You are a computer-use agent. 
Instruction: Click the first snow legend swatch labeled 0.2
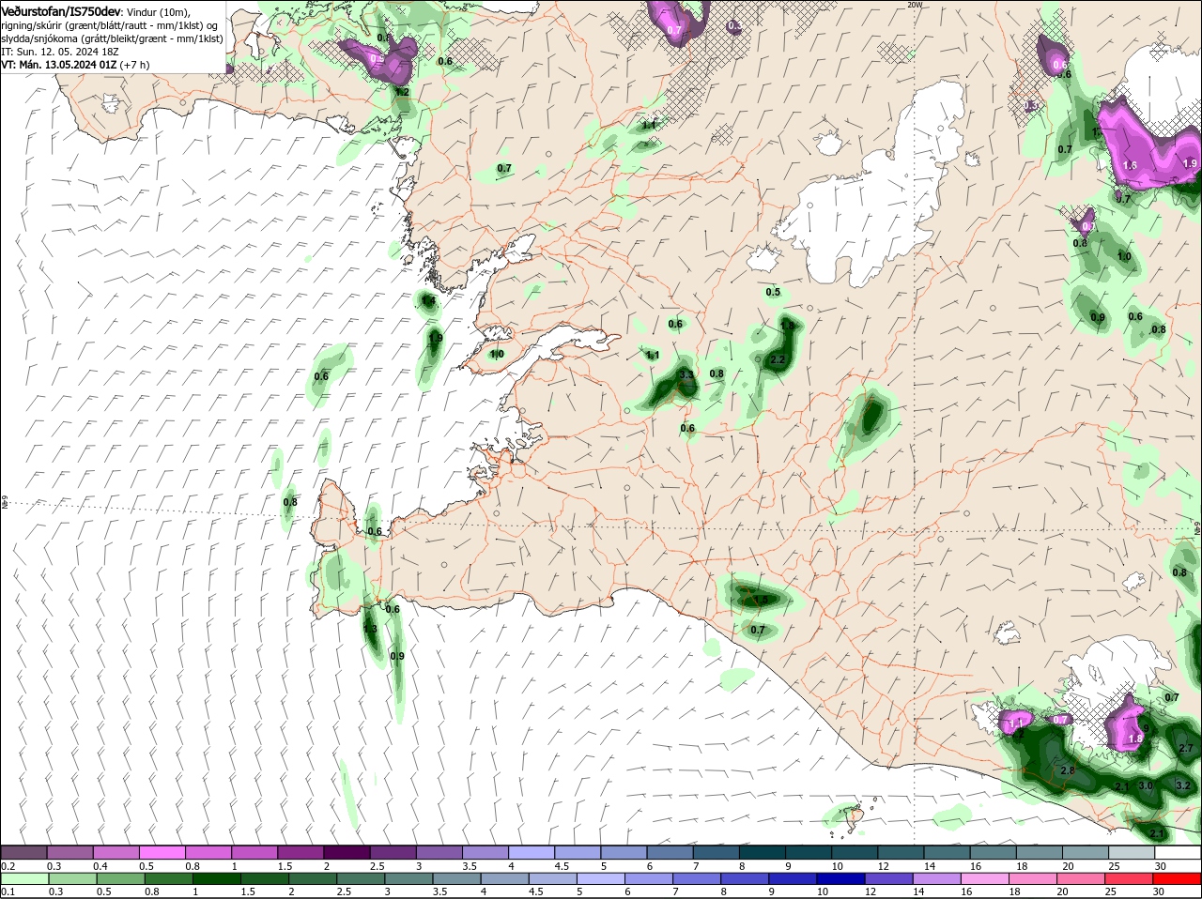(23, 852)
